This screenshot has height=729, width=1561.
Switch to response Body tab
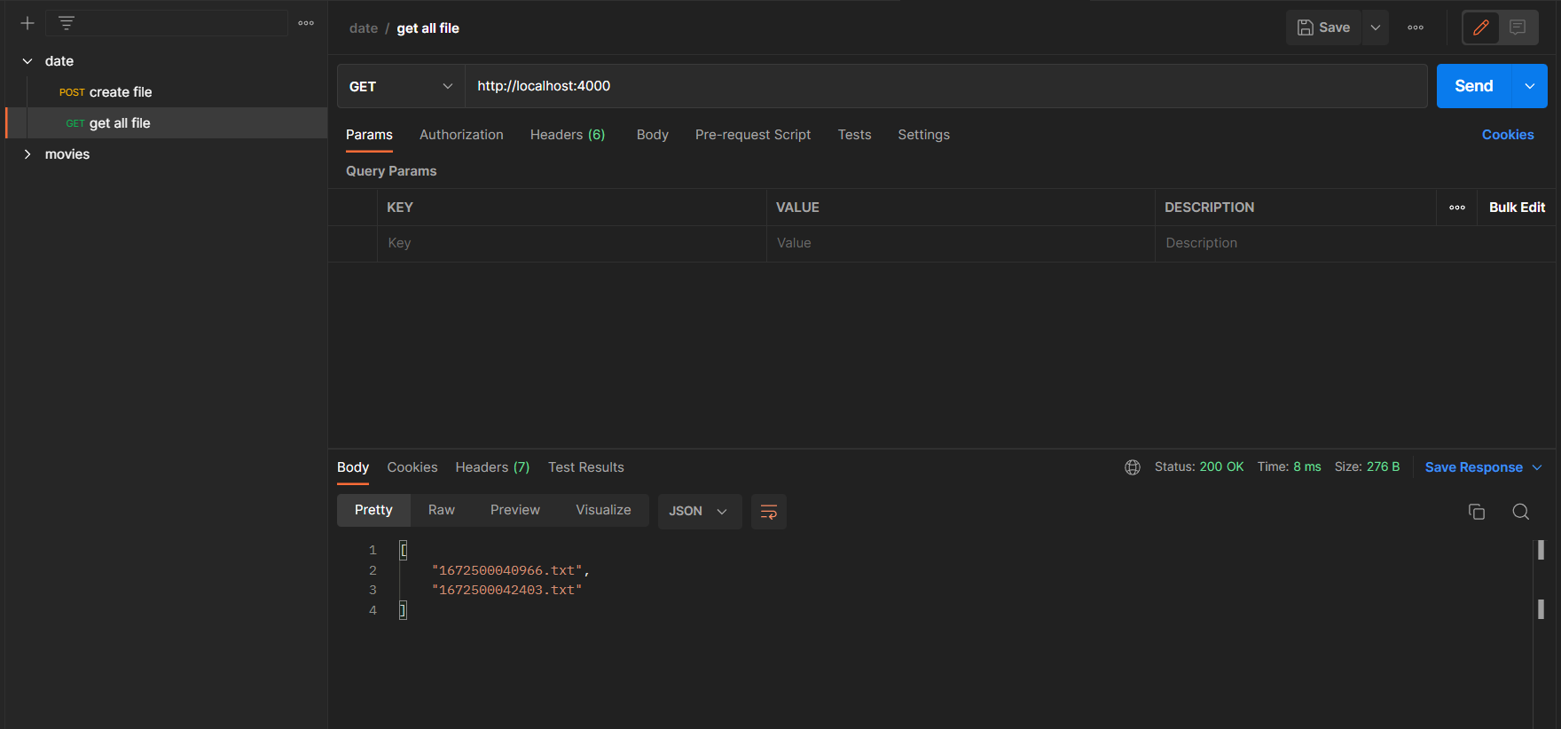[x=353, y=467]
